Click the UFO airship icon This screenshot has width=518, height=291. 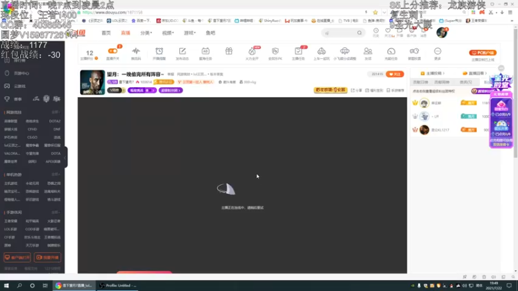344,51
